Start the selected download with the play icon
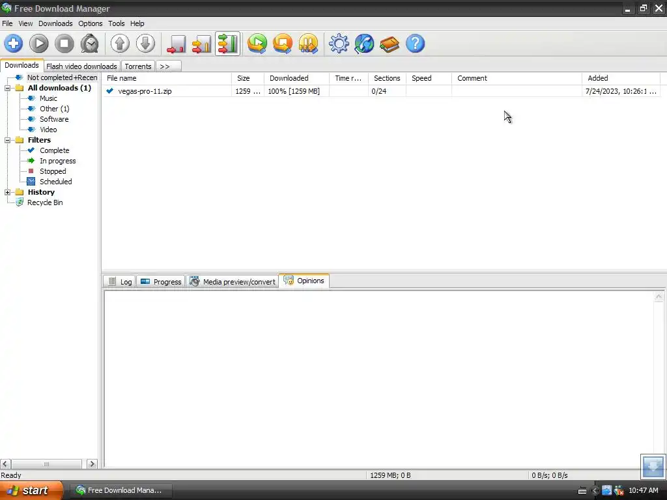 [38, 44]
